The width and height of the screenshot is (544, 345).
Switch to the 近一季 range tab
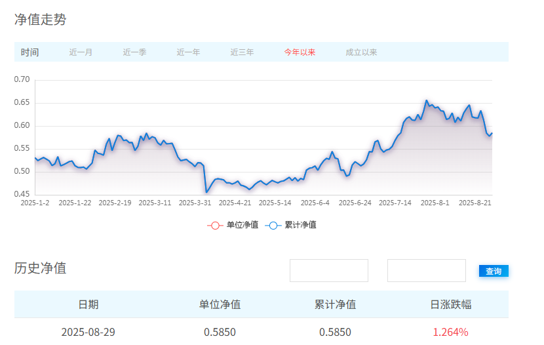[134, 52]
